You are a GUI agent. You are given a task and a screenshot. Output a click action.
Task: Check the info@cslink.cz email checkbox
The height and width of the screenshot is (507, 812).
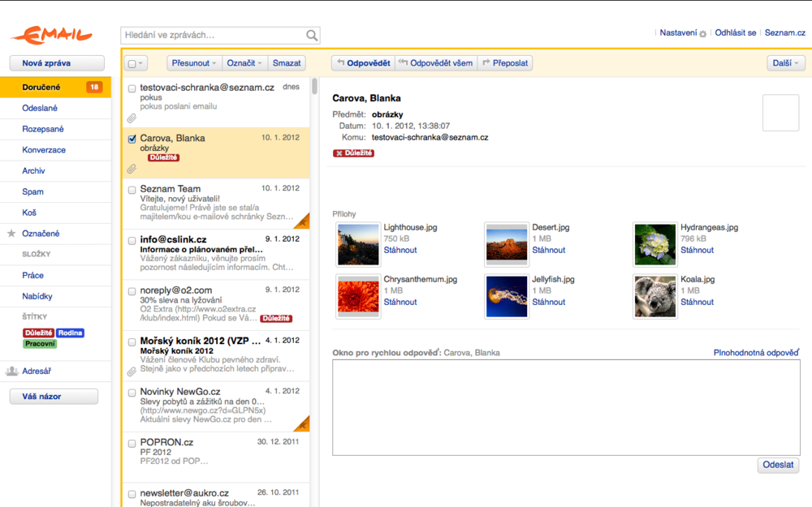pyautogui.click(x=132, y=241)
